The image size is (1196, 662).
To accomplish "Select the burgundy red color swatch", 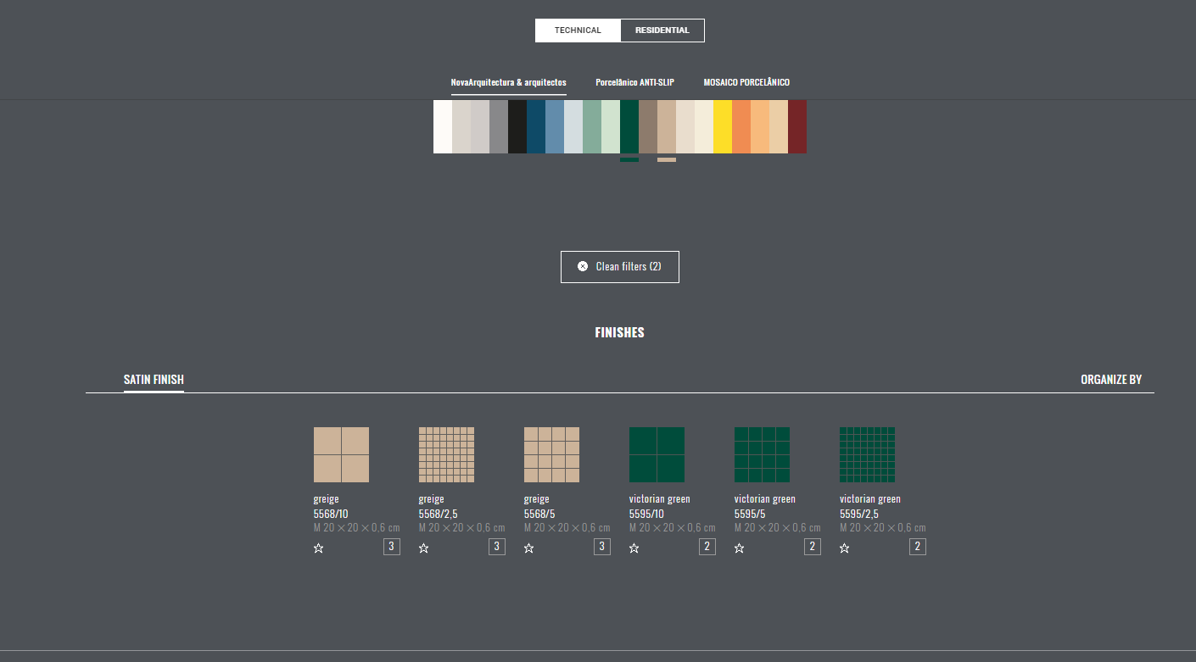I will coord(797,126).
